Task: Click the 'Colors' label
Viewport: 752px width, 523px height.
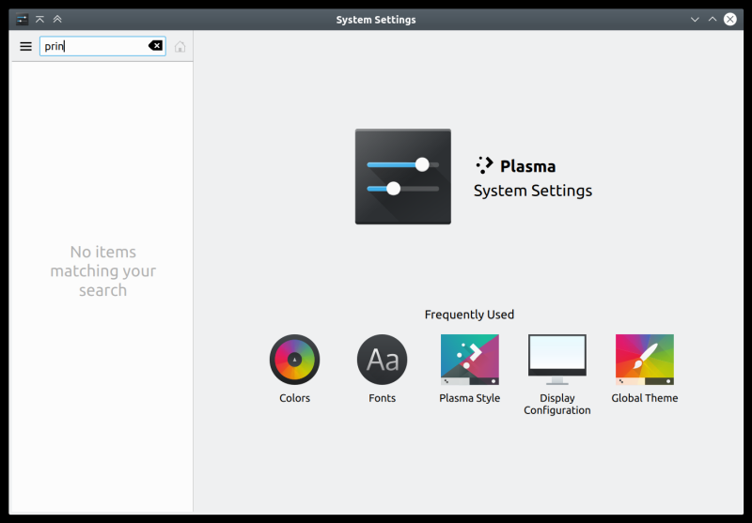Action: coord(294,398)
